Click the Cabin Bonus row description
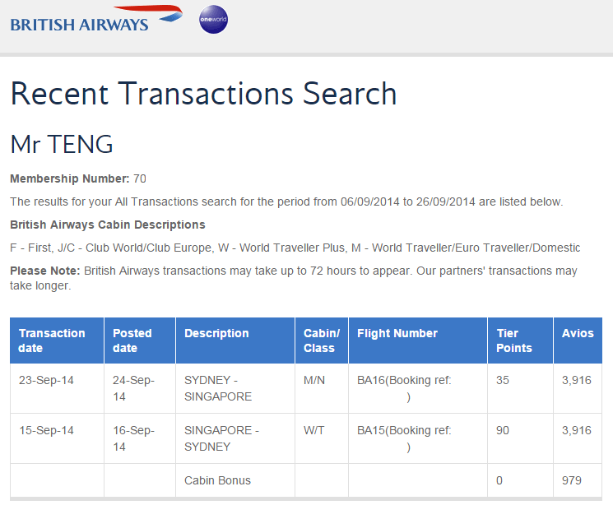The image size is (613, 505). coord(217,480)
